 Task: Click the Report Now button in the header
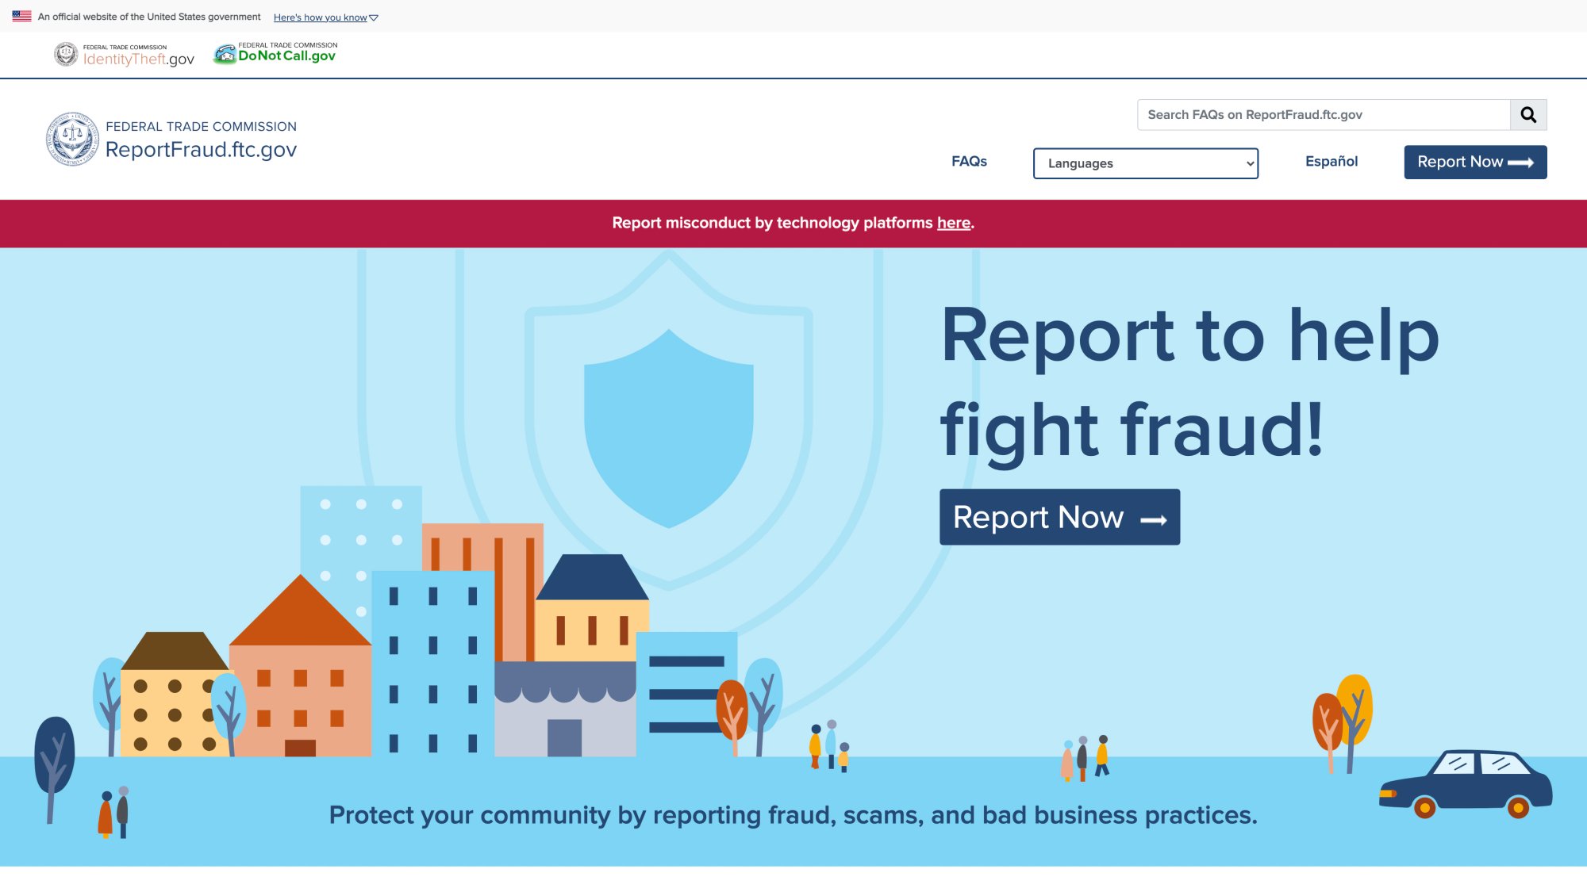[1474, 162]
